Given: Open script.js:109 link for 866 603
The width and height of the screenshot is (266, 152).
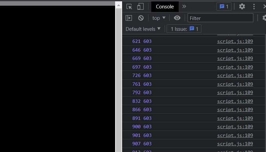Looking at the screenshot, I should click(235, 109).
